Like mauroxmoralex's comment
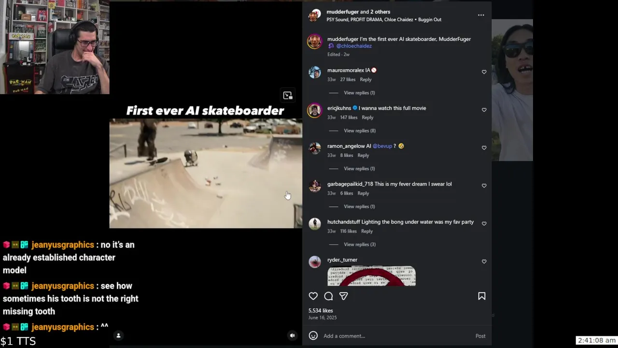This screenshot has height=348, width=618. coord(484,72)
